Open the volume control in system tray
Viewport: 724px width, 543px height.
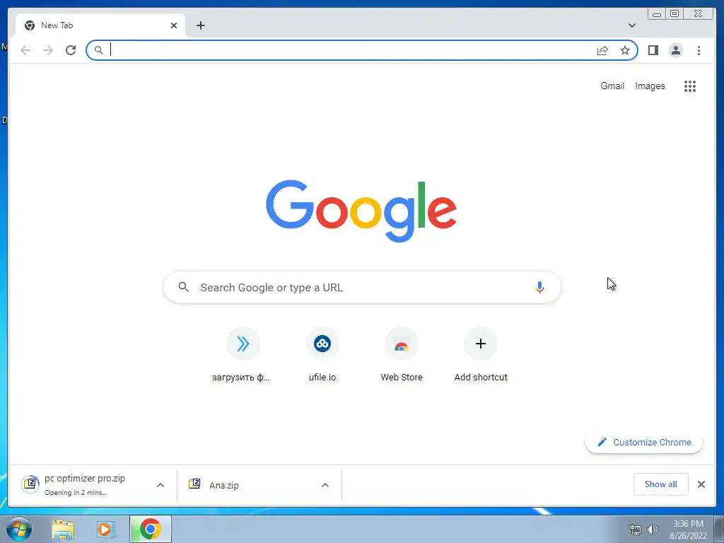[653, 530]
